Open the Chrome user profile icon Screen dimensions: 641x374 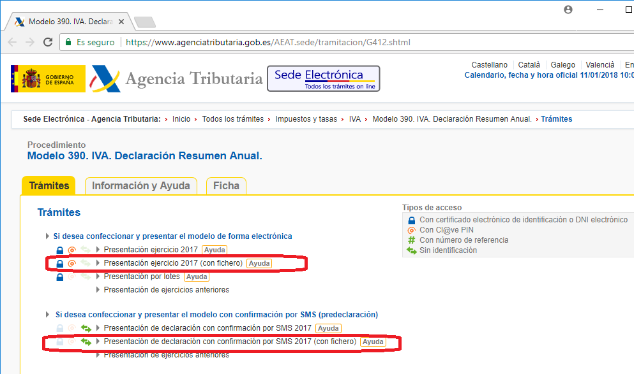pos(568,10)
